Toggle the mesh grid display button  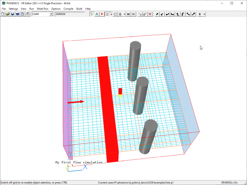point(107,14)
